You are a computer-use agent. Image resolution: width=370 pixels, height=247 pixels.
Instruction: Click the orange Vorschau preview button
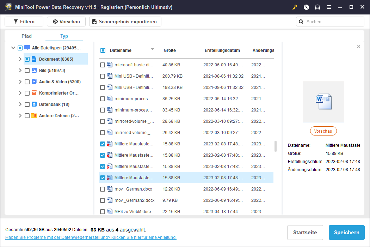[x=323, y=131]
